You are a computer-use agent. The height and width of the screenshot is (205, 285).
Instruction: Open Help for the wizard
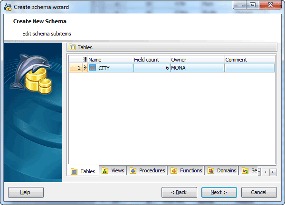click(26, 192)
